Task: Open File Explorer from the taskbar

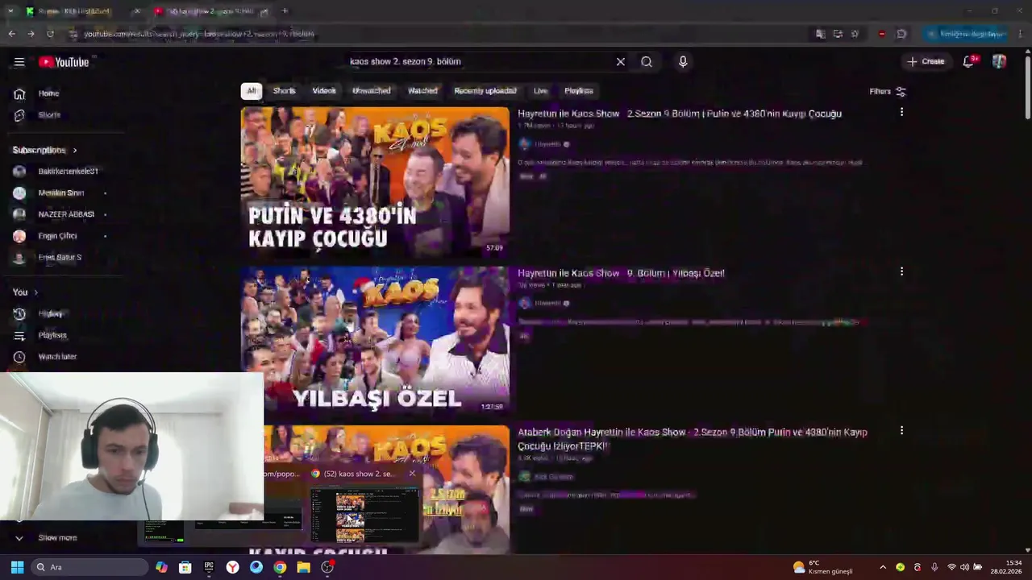Action: [303, 567]
